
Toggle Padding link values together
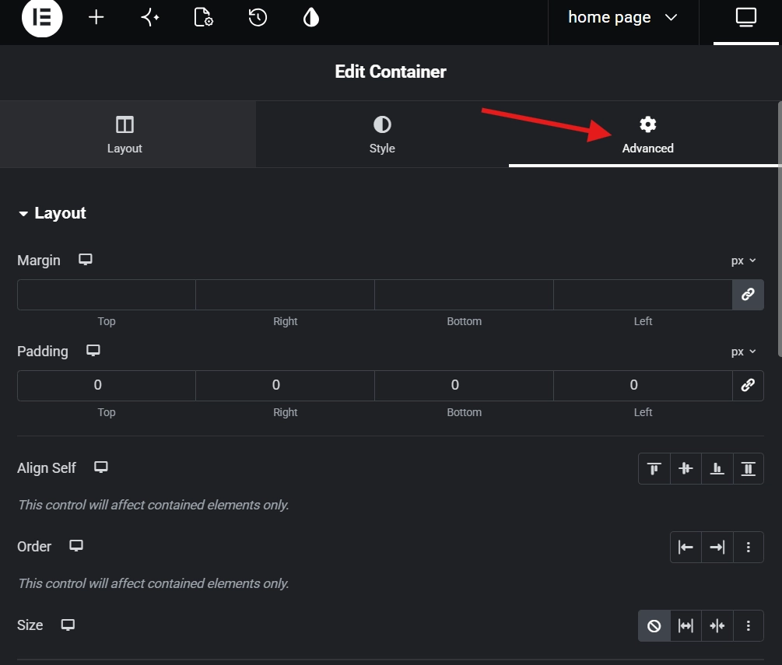tap(748, 385)
